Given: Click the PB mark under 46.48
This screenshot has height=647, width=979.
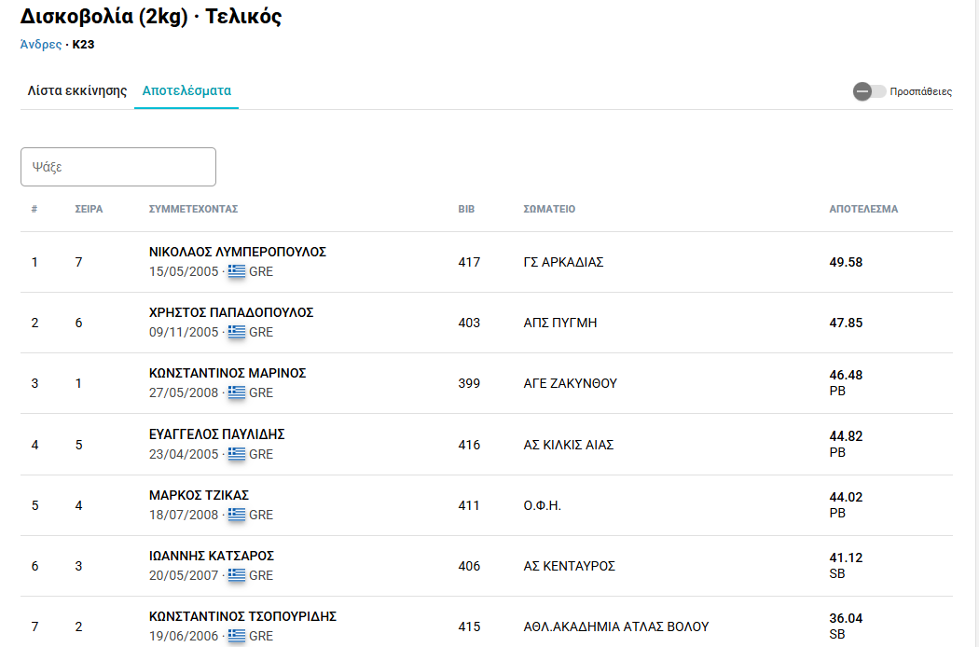Looking at the screenshot, I should [x=837, y=391].
